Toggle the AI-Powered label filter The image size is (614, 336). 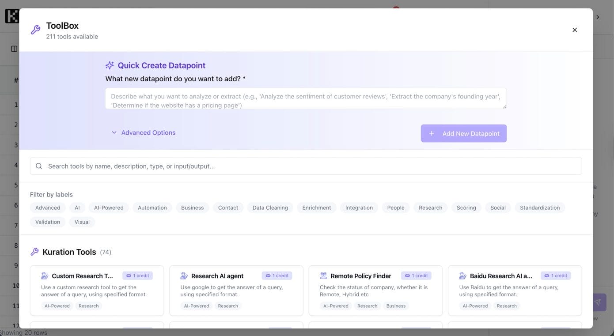click(x=109, y=208)
